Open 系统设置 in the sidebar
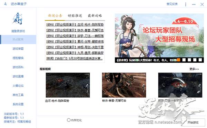The image size is (207, 128). (18, 104)
